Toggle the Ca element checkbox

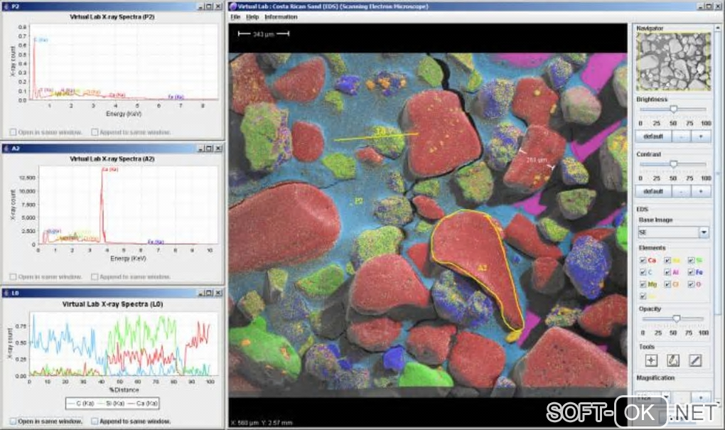point(643,260)
